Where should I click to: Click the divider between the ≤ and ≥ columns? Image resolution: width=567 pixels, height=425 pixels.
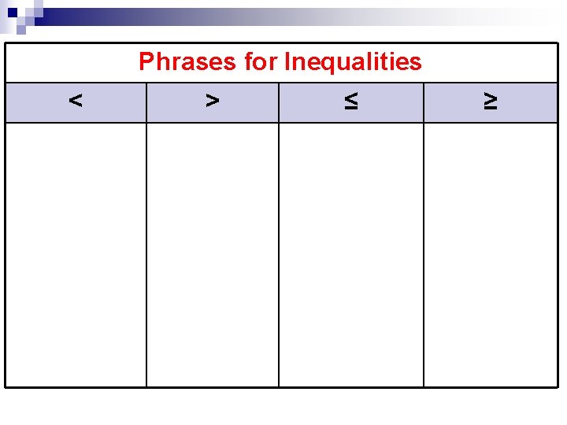tap(424, 235)
